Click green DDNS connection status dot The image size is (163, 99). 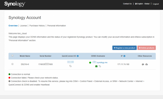point(90,63)
